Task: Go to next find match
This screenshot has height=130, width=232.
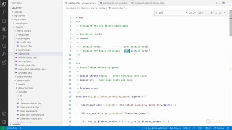Action: 216,13
